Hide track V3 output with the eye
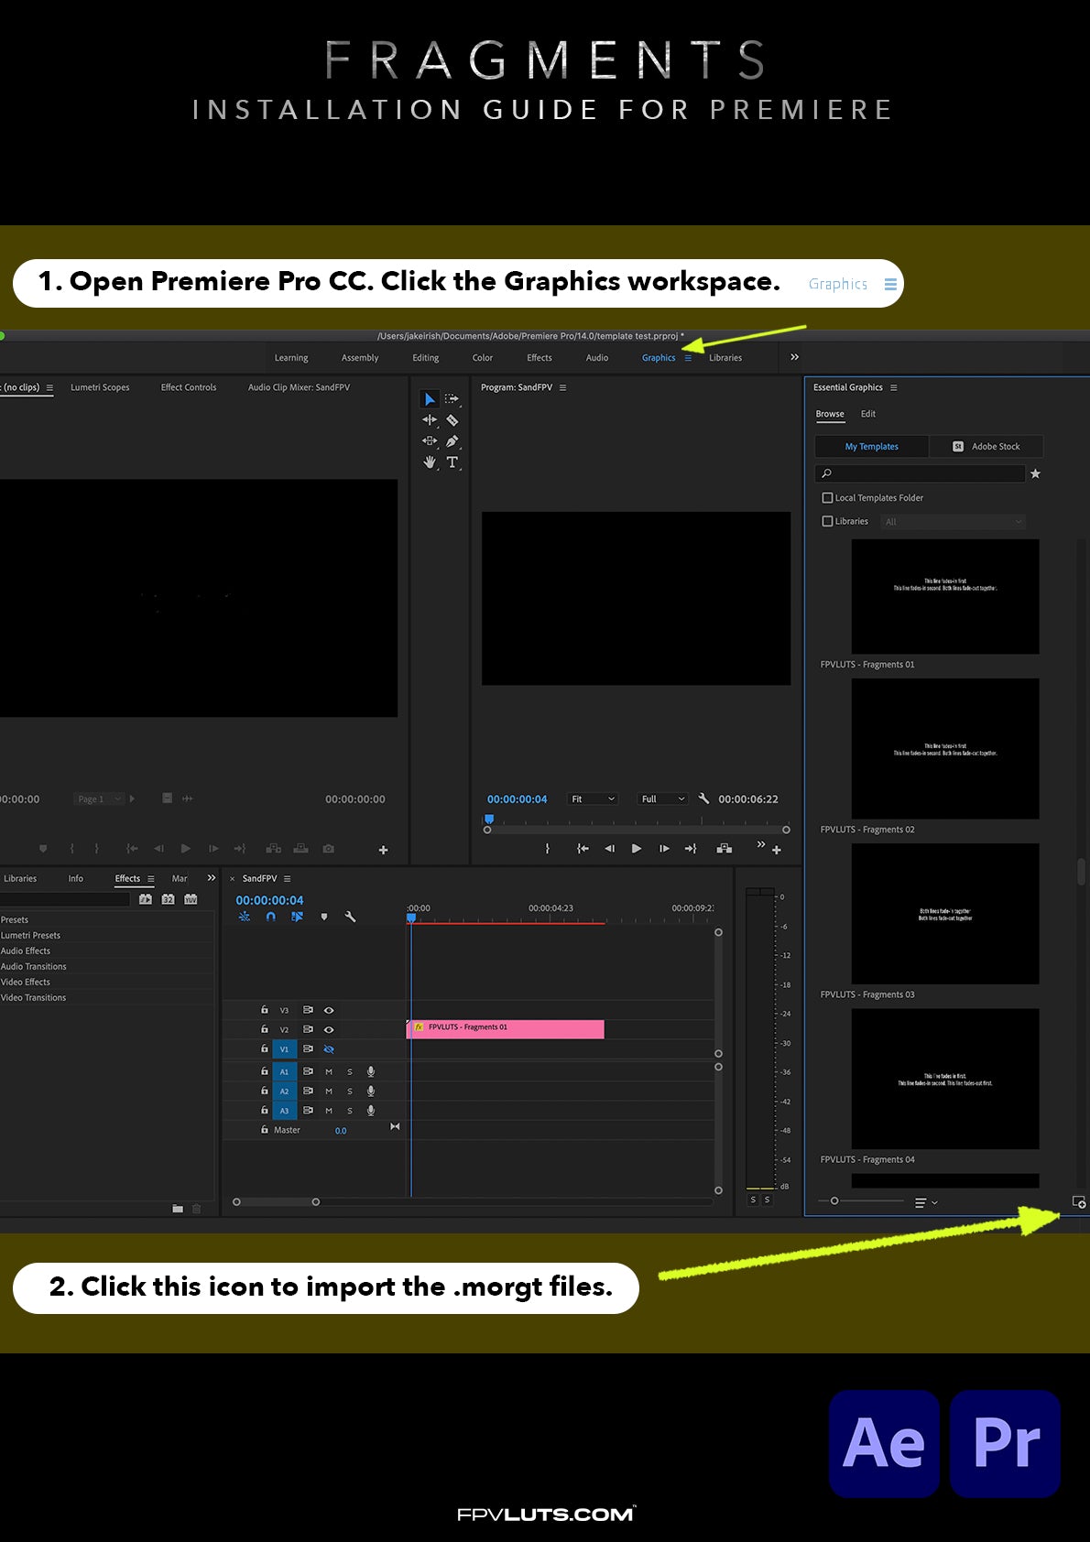 (x=329, y=1010)
